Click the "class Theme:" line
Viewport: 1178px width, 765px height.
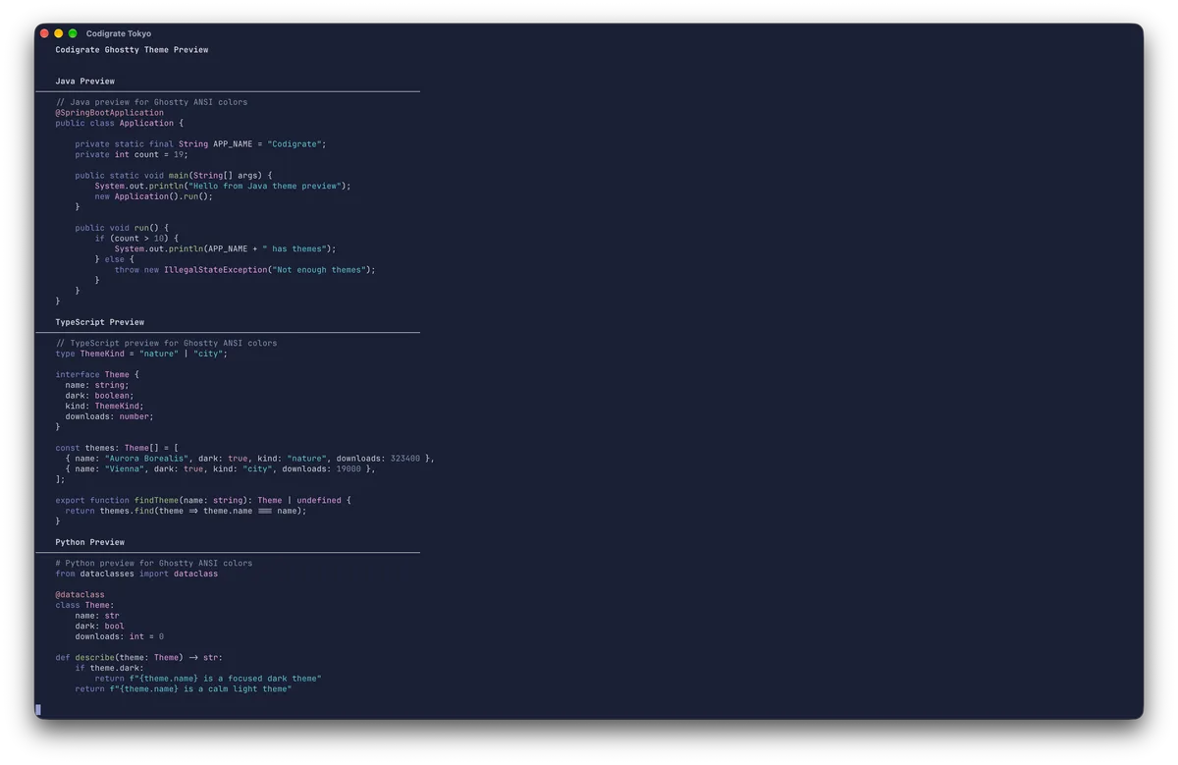tap(84, 606)
